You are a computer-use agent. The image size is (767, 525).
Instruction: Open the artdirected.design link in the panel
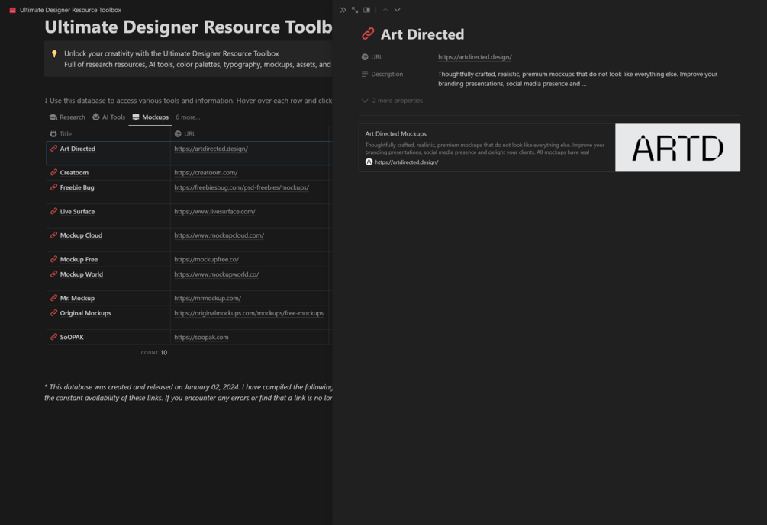tap(475, 57)
